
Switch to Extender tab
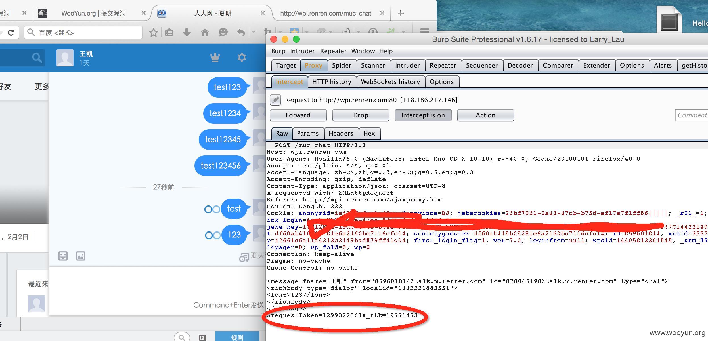point(596,65)
